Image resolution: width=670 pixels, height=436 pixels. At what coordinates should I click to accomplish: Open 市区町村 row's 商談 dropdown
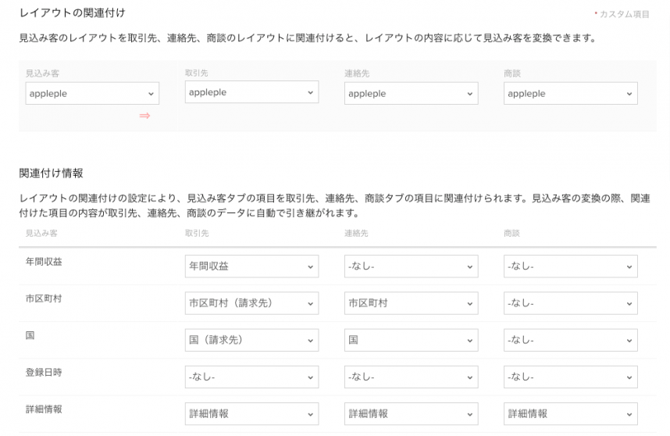[x=570, y=303]
